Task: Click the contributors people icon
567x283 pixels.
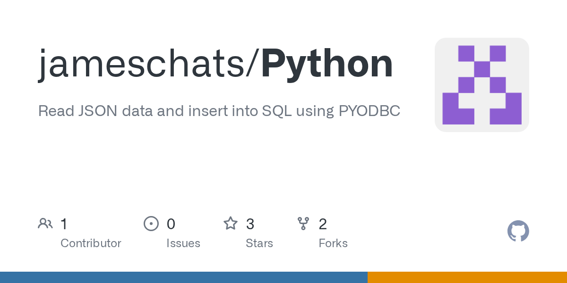Action: tap(45, 224)
